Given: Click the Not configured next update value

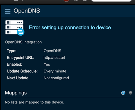Looking at the screenshot, I should coord(56,78).
